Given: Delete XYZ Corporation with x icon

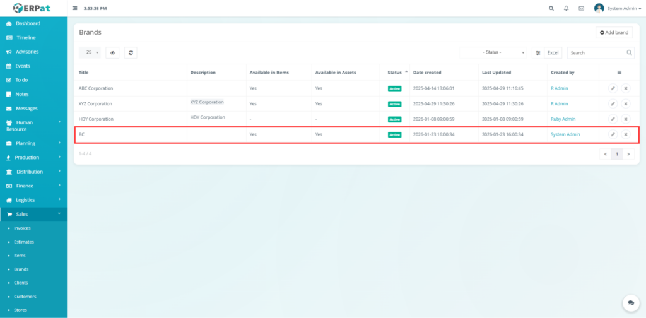Looking at the screenshot, I should coord(626,104).
